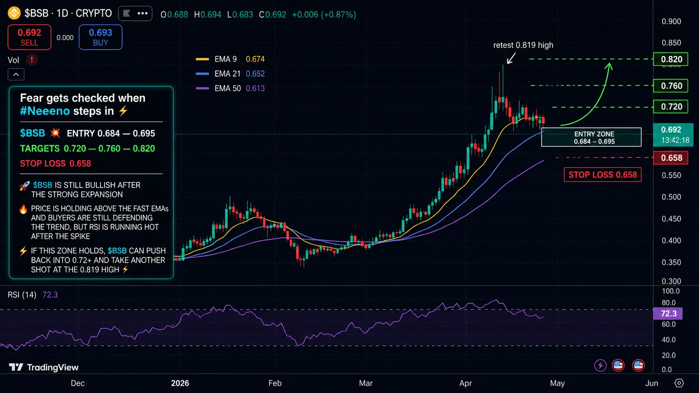Click the Vol indicator label

pos(13,60)
